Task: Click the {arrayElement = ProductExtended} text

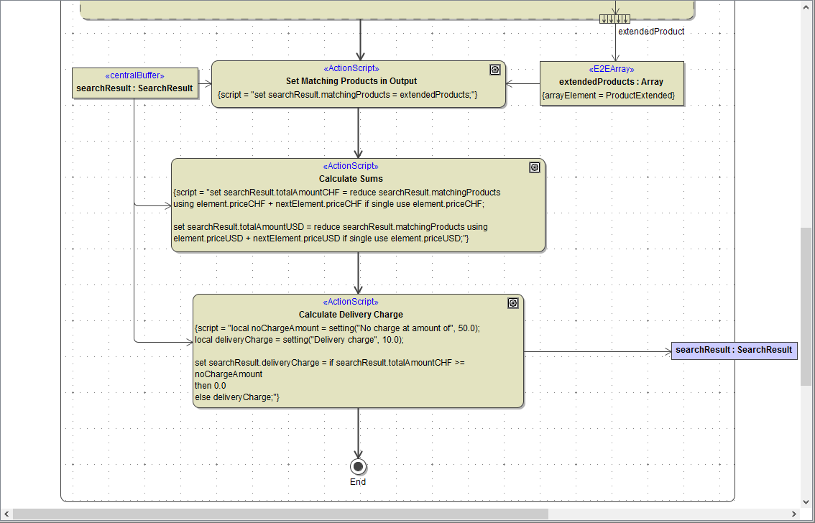Action: (x=612, y=95)
